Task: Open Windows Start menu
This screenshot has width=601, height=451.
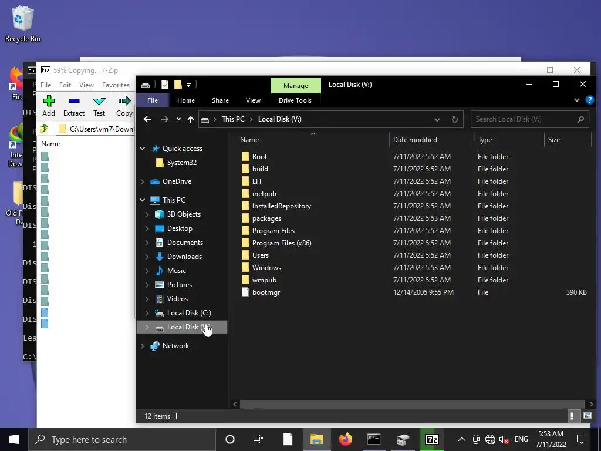Action: point(14,439)
